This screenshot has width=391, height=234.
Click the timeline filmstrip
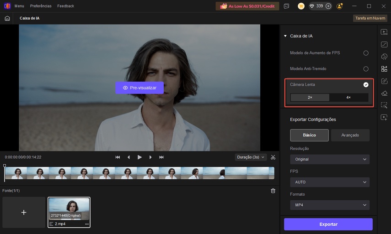click(139, 173)
